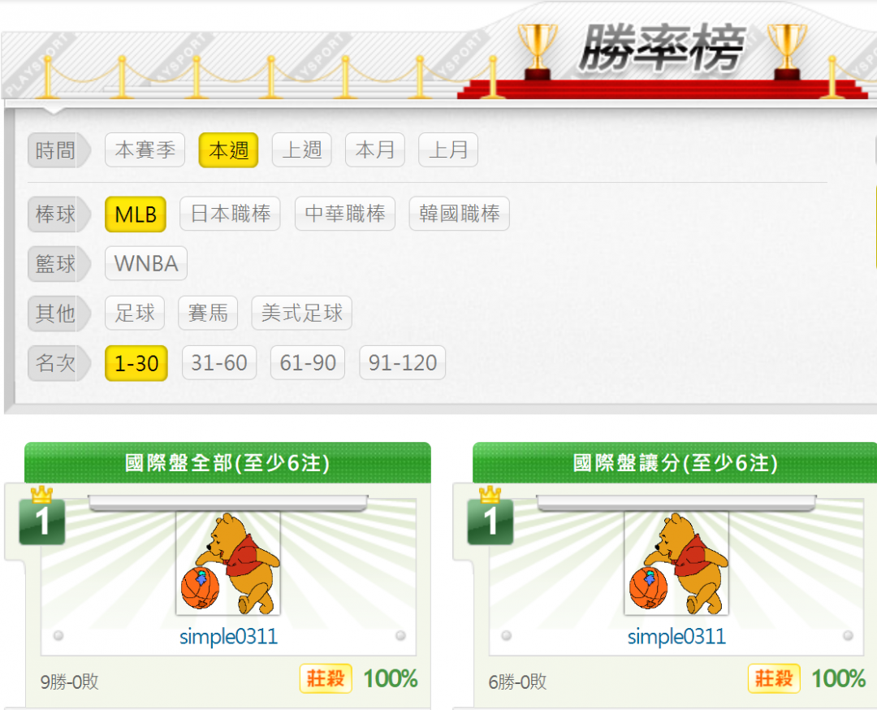Screen dimensions: 877x710
Task: Click the trophy icon right of 勝率榜
Action: click(x=787, y=51)
